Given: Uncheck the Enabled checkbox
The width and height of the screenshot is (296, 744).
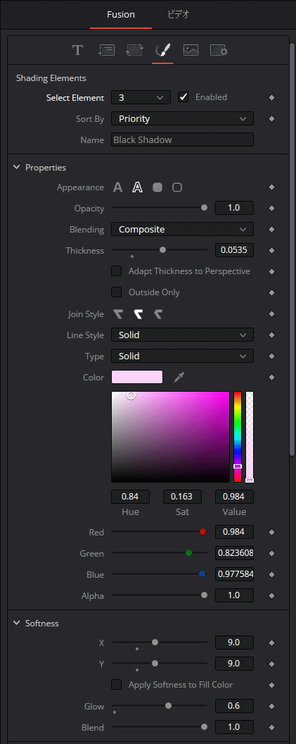Looking at the screenshot, I should [184, 97].
